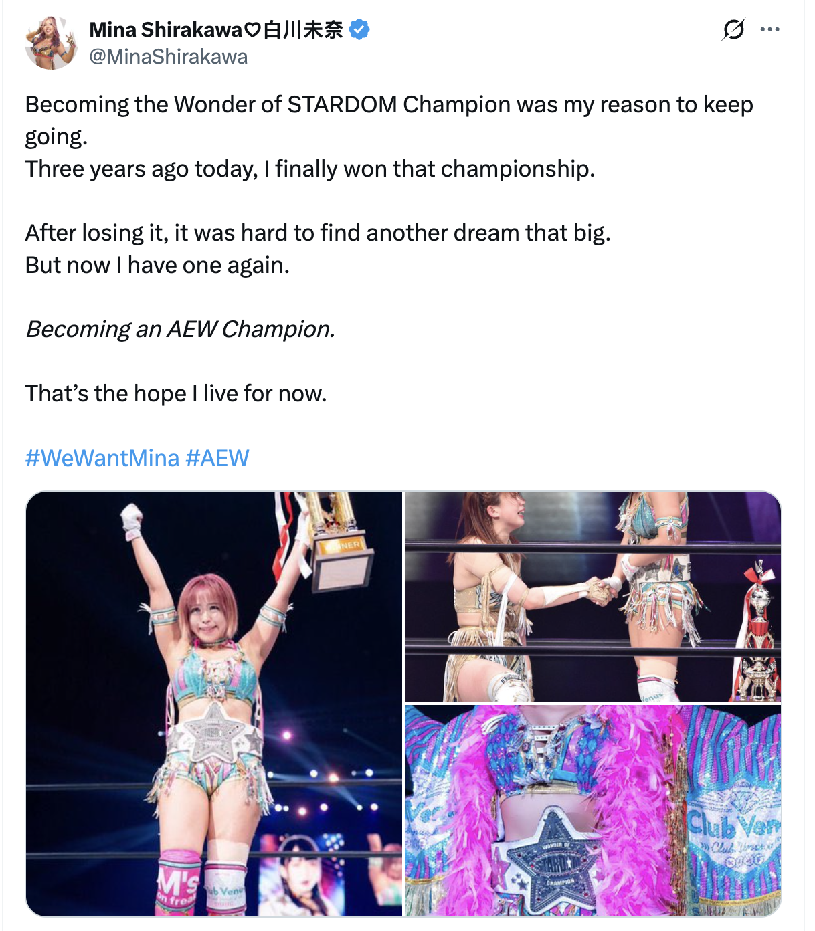The image size is (815, 931).
Task: Click the 'After losing it' sentence
Action: point(318,233)
